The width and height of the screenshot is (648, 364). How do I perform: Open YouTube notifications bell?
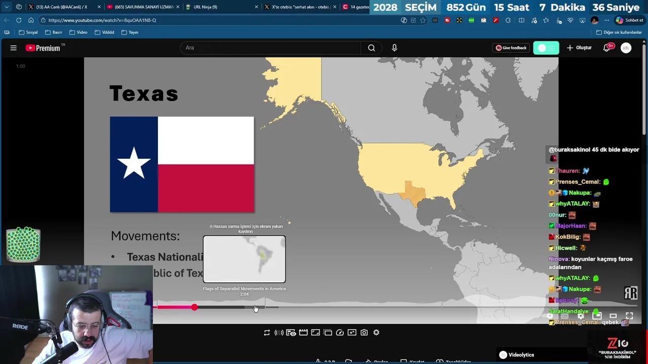coord(607,48)
